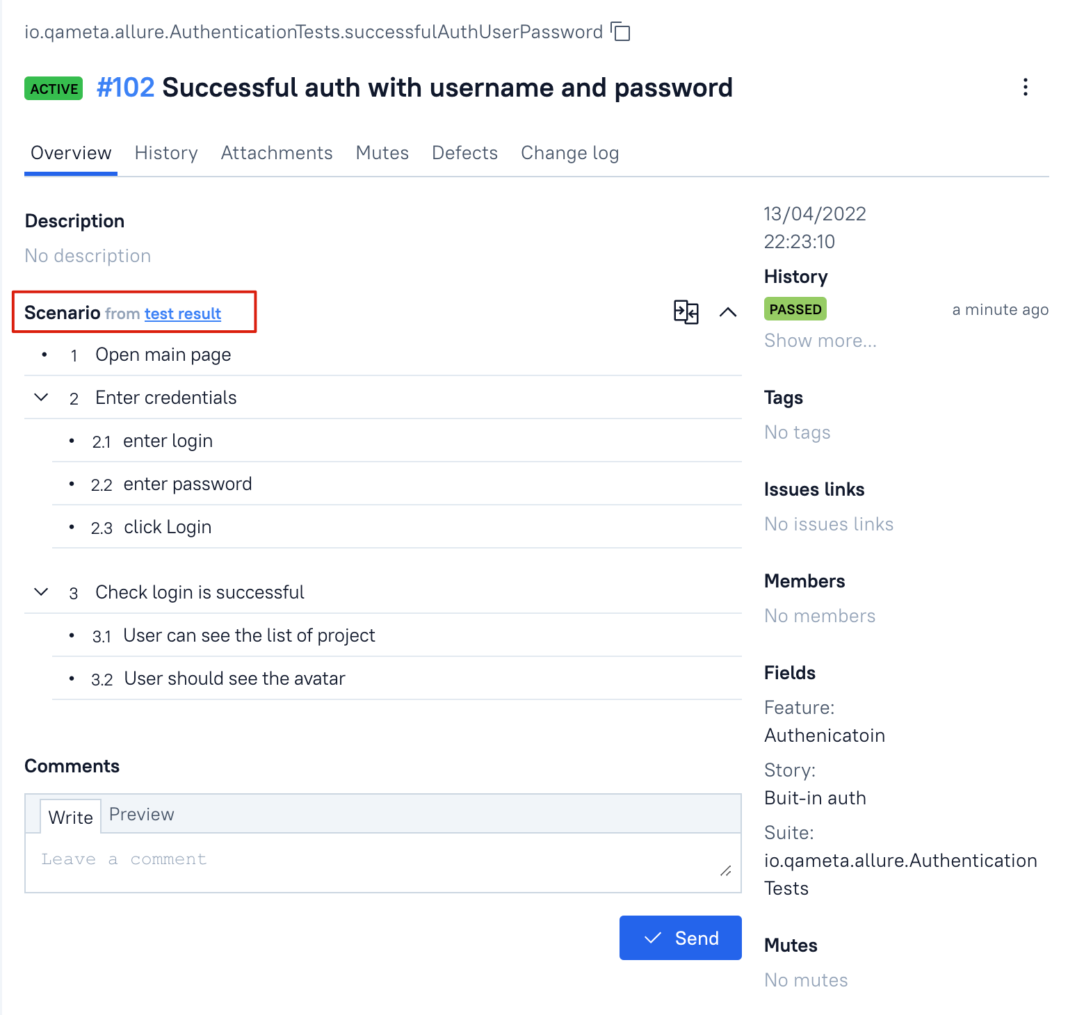Collapse the Scenario section with the chevron

tap(727, 312)
